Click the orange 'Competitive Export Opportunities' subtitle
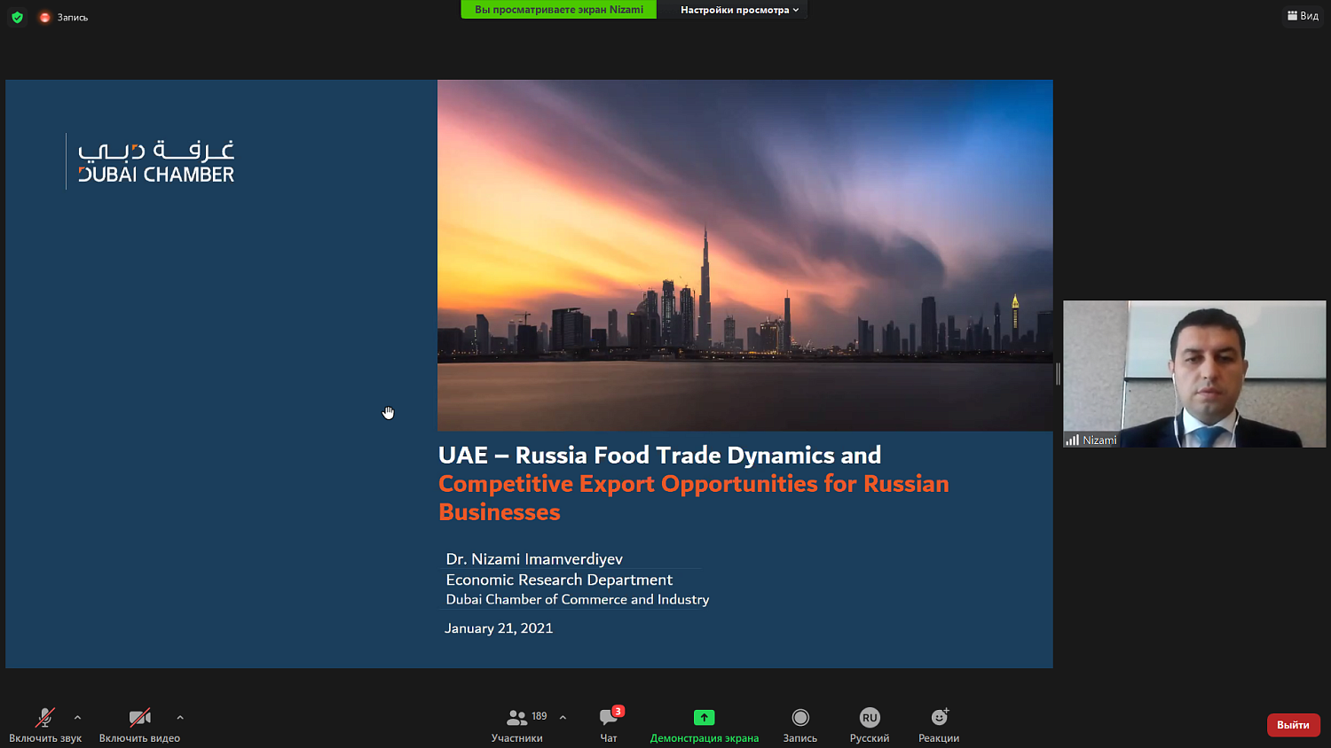This screenshot has height=748, width=1331. [694, 498]
